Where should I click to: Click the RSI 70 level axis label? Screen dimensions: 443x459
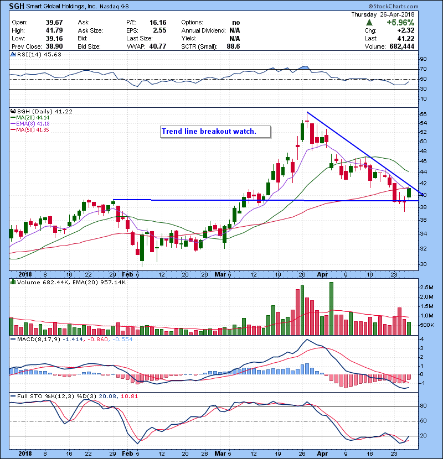(423, 69)
